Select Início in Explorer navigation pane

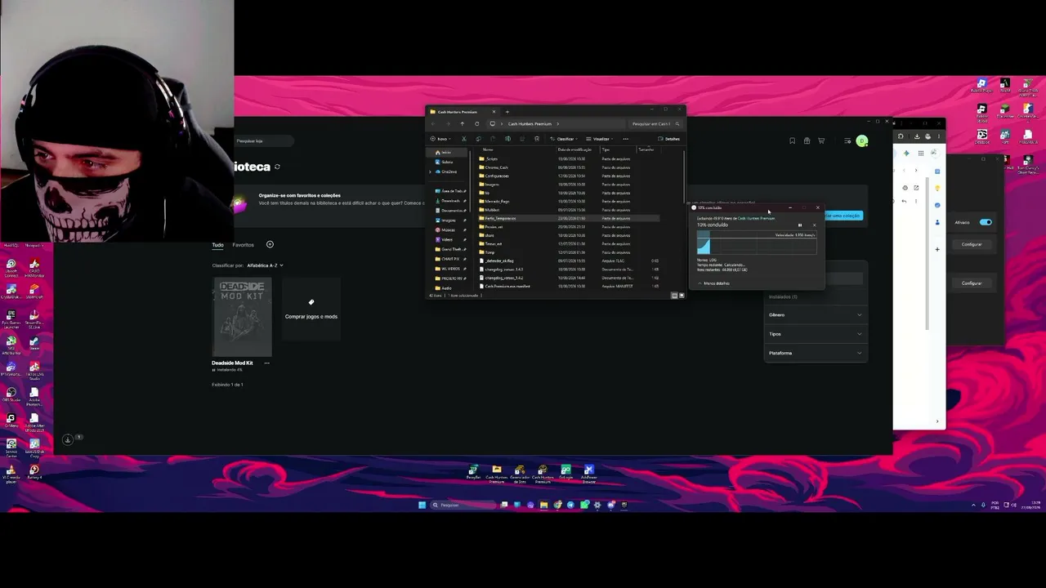tap(445, 153)
